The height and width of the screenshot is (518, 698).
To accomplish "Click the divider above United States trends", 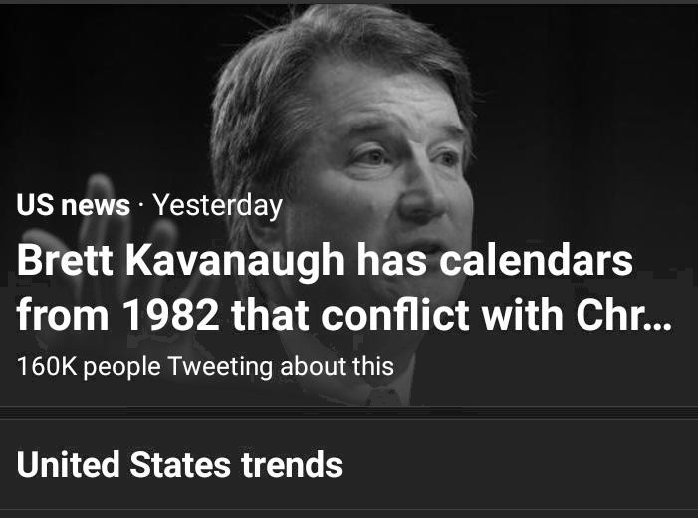I will [349, 414].
